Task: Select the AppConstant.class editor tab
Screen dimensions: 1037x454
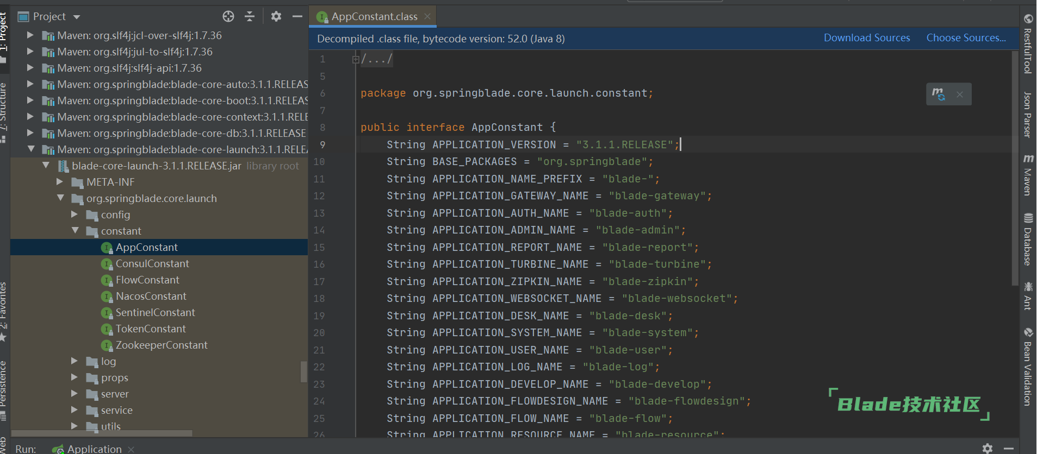Action: click(373, 16)
